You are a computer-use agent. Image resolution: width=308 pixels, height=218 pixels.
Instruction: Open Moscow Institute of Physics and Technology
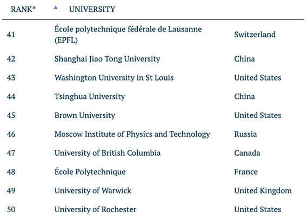point(132,134)
